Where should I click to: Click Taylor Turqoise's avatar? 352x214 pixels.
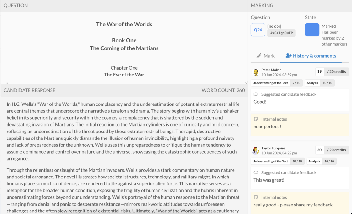[256, 150]
